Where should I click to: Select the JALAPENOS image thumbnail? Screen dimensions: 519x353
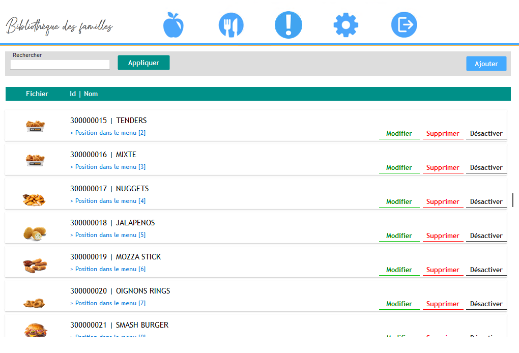[x=35, y=232]
